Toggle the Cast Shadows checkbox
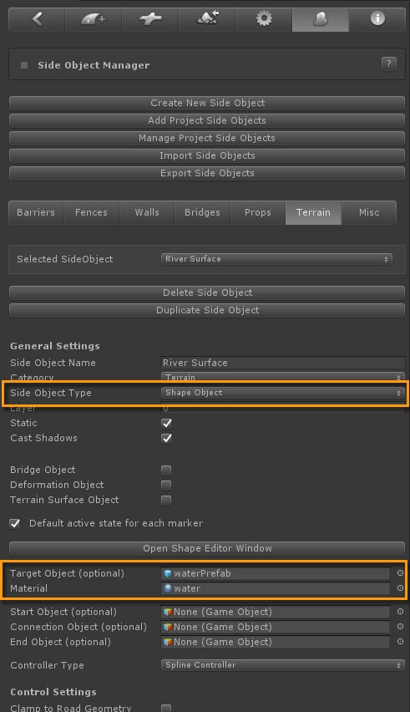 tap(166, 438)
